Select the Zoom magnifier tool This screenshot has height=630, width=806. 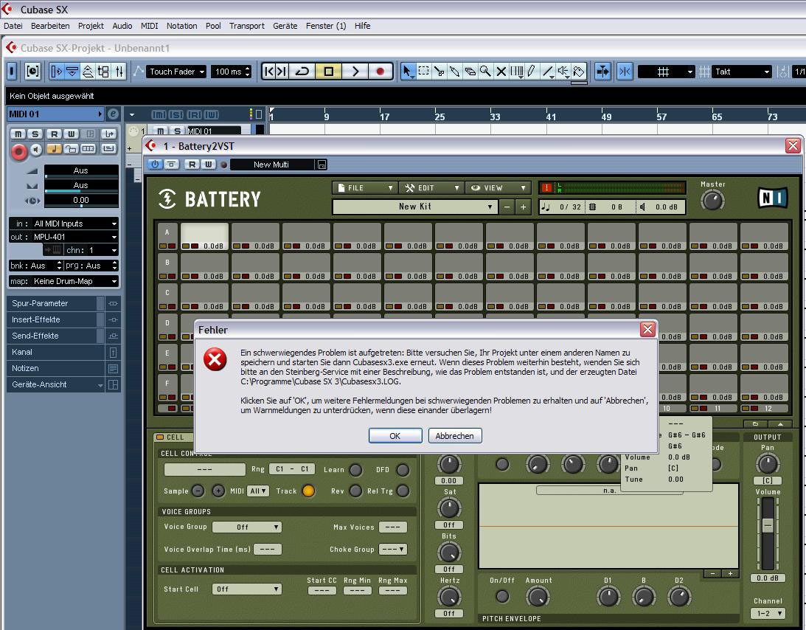coord(485,72)
